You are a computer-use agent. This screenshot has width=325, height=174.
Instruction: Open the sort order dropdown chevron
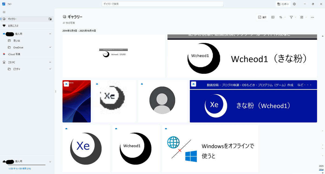coord(285,17)
